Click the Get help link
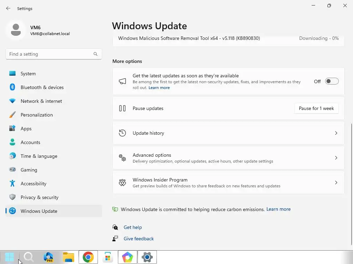 (133, 227)
